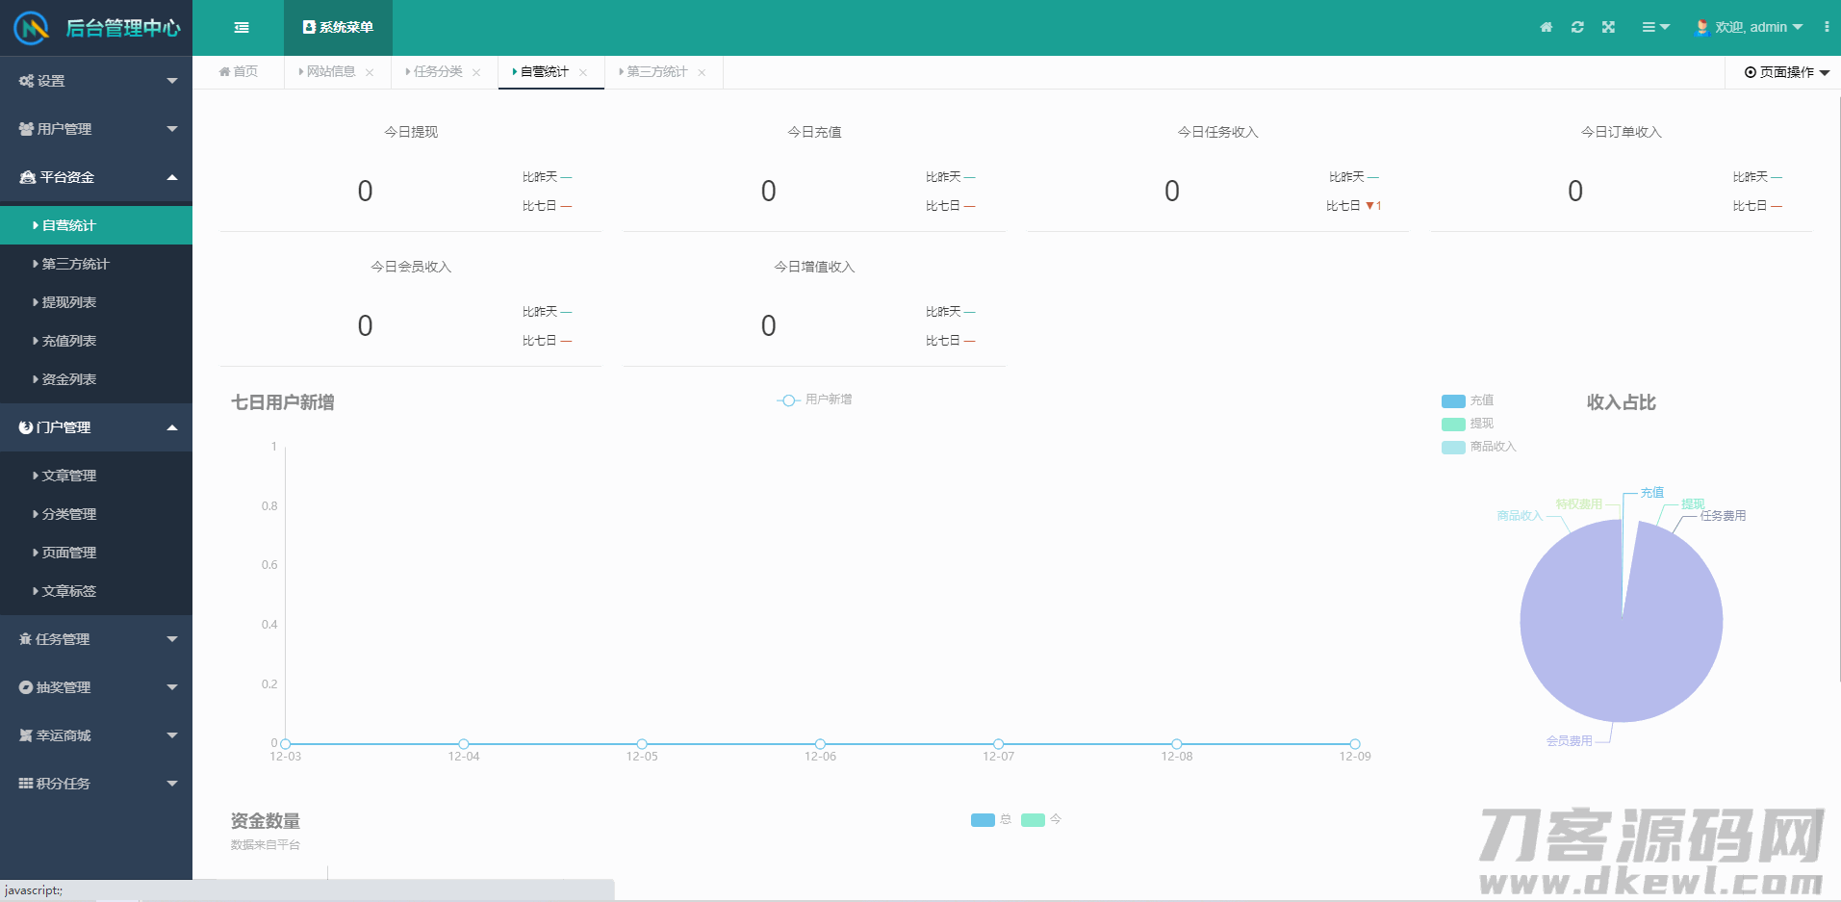
Task: Collapse sidebar with the hamburger icon
Action: (242, 28)
